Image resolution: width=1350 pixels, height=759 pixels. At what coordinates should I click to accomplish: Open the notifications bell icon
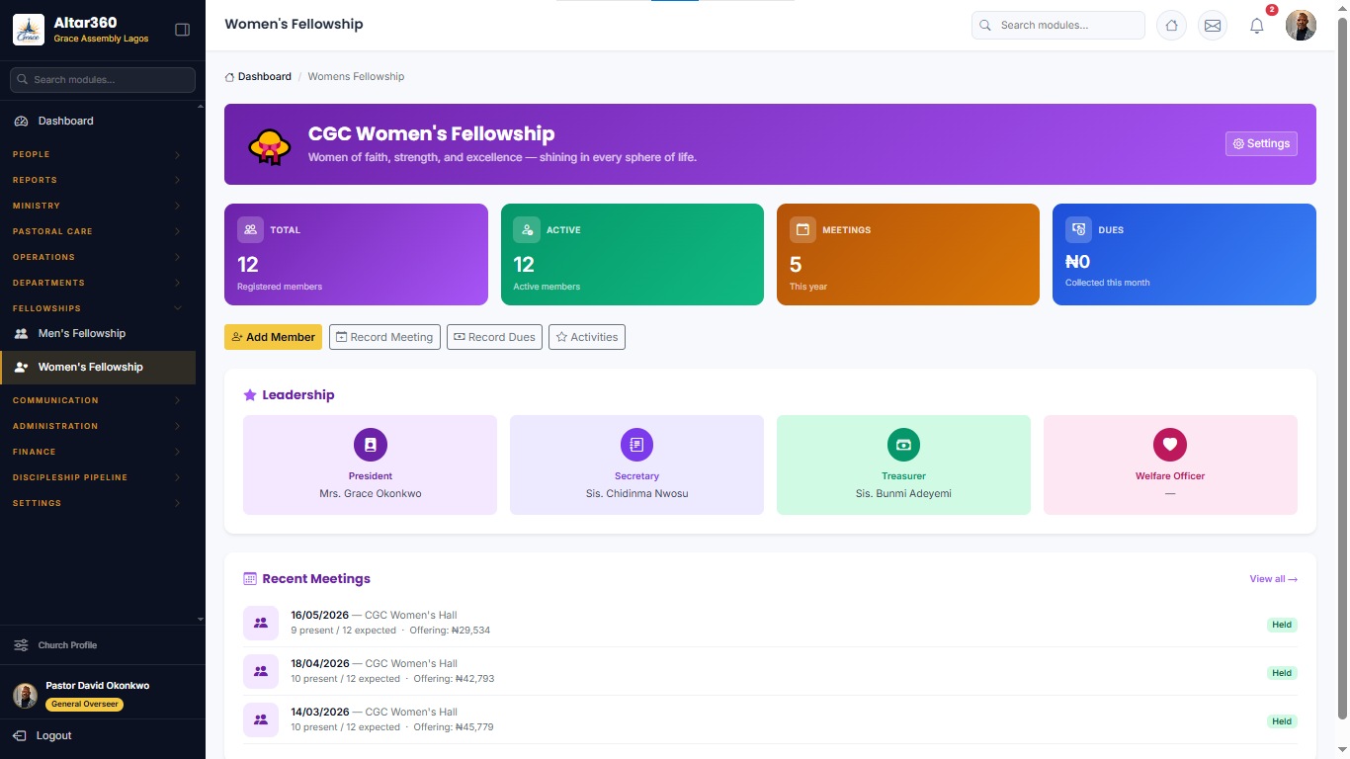click(1257, 26)
